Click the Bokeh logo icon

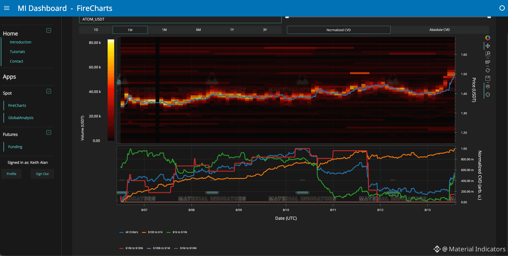click(487, 38)
